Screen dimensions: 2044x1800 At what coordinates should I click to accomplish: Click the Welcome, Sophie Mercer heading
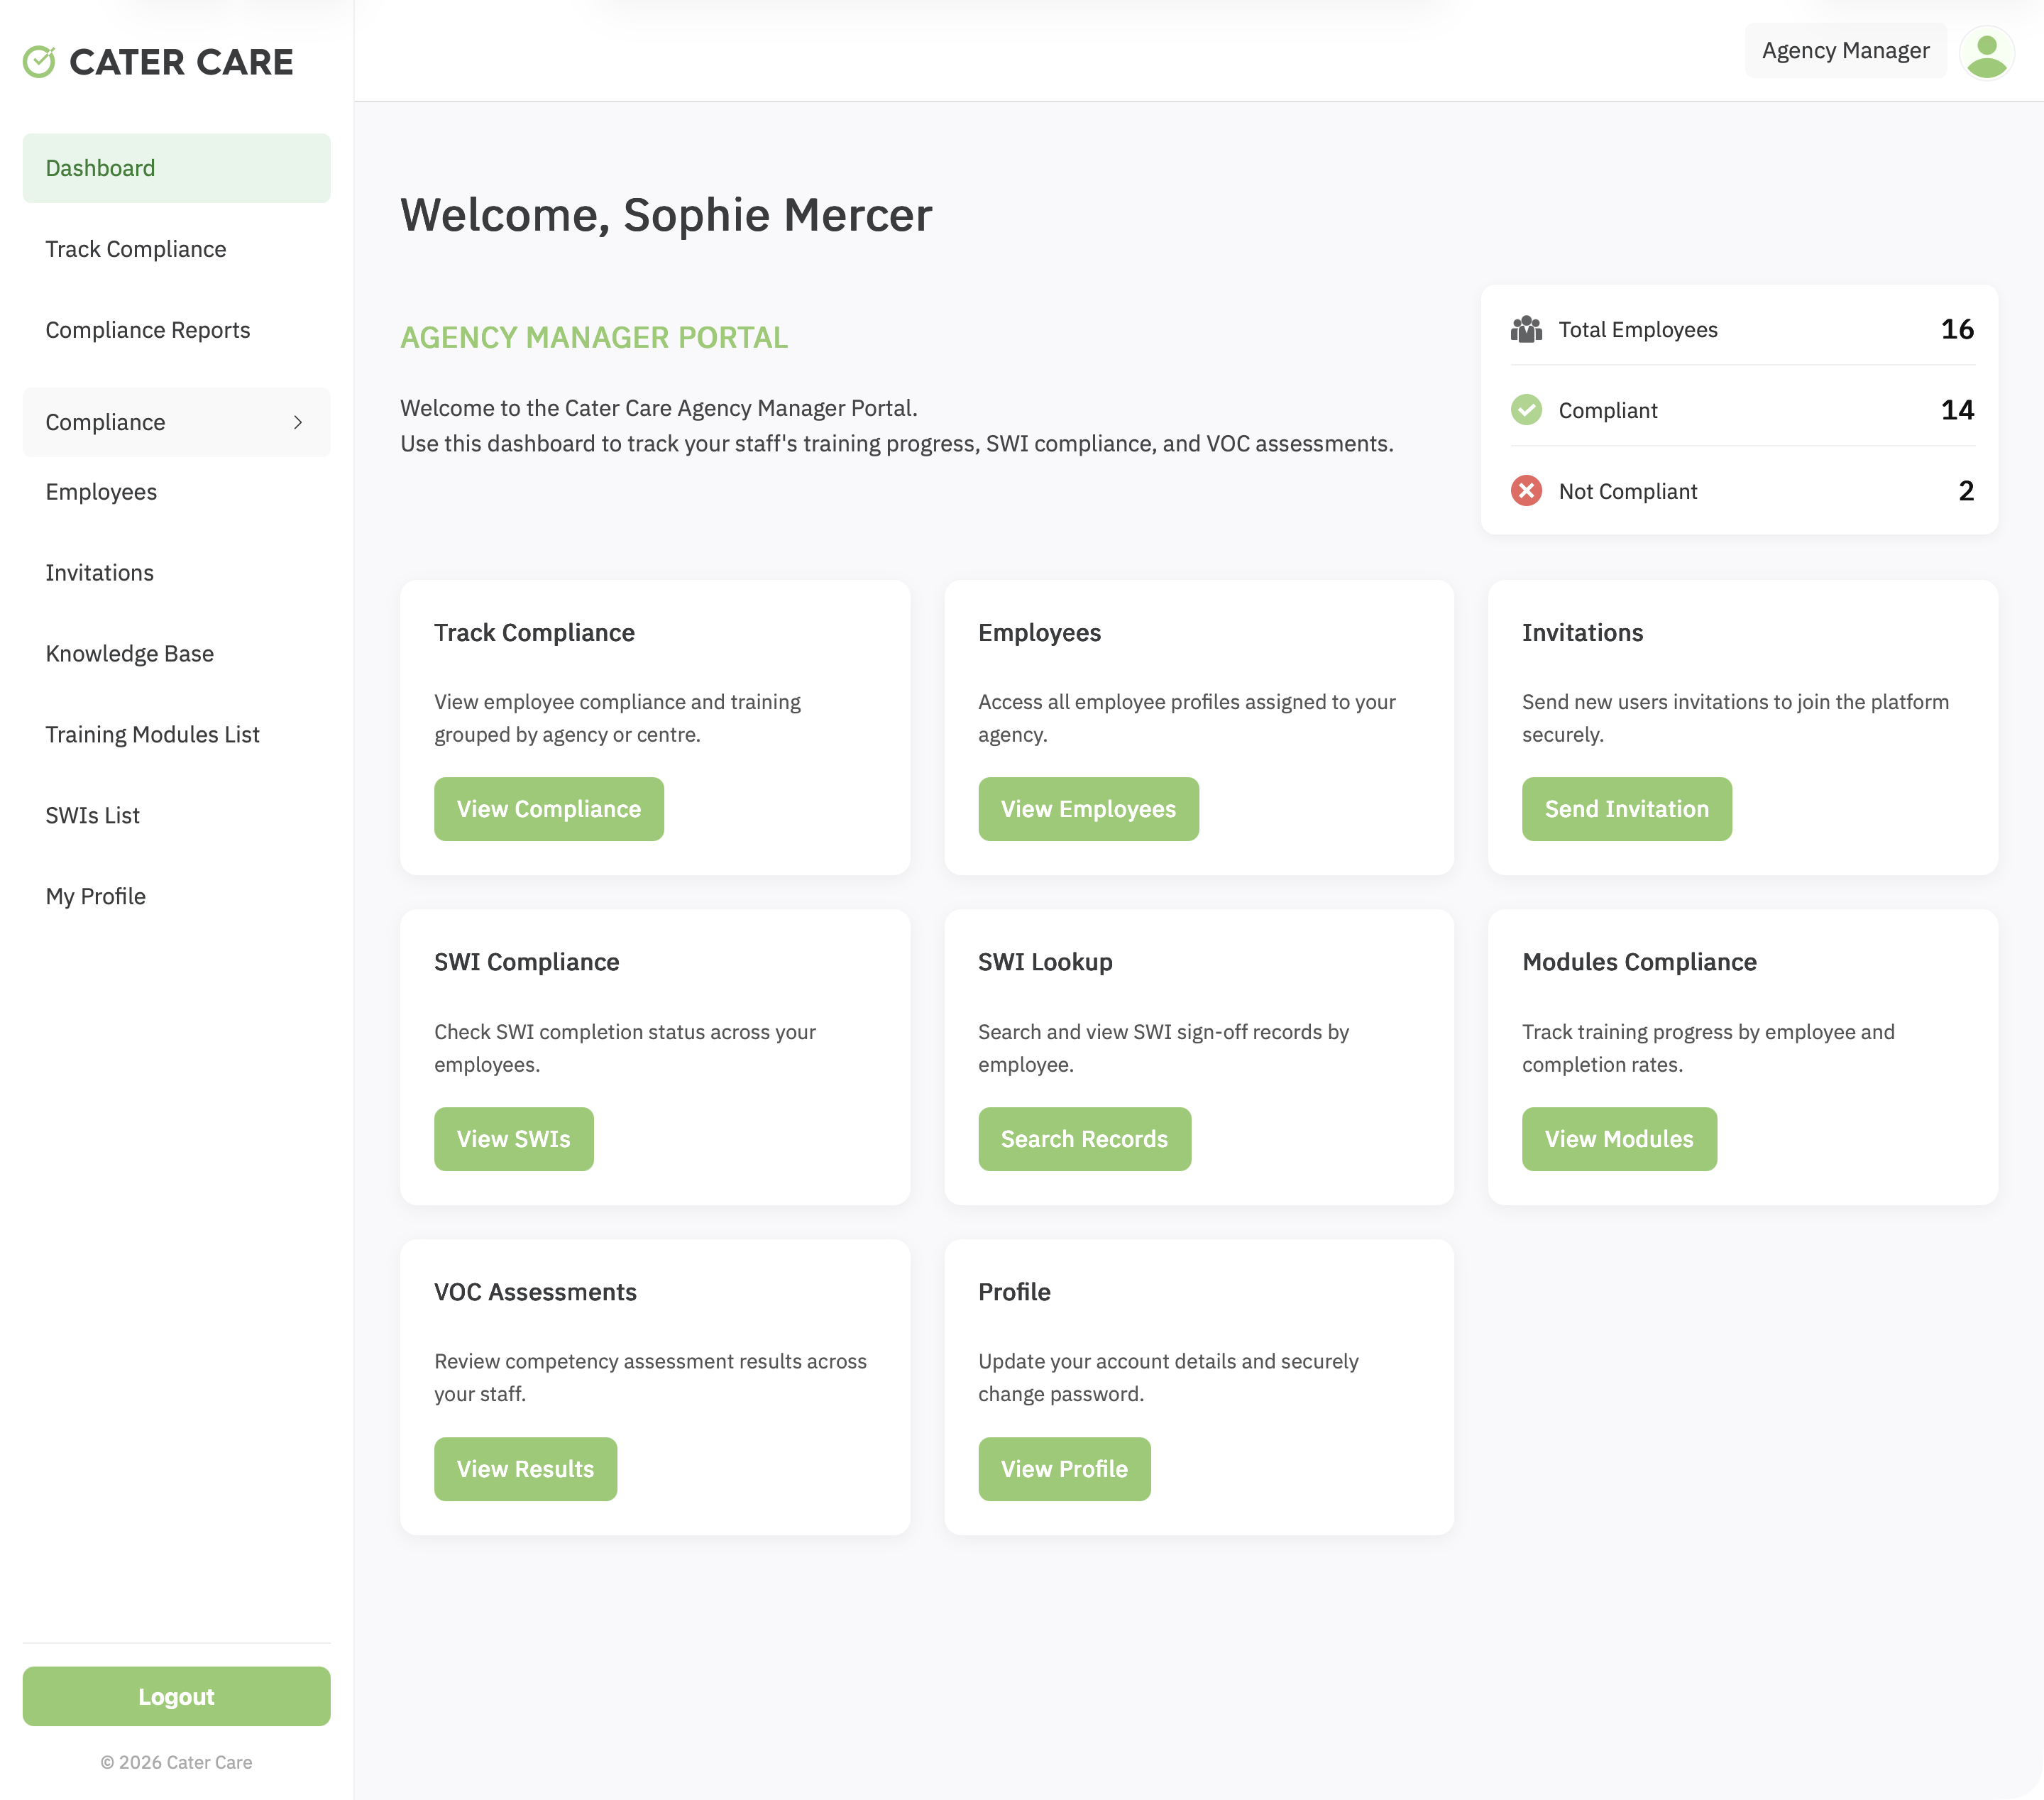click(x=666, y=215)
